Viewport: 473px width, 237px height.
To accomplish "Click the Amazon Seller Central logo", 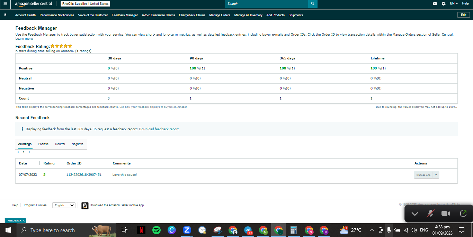I will pos(34,4).
